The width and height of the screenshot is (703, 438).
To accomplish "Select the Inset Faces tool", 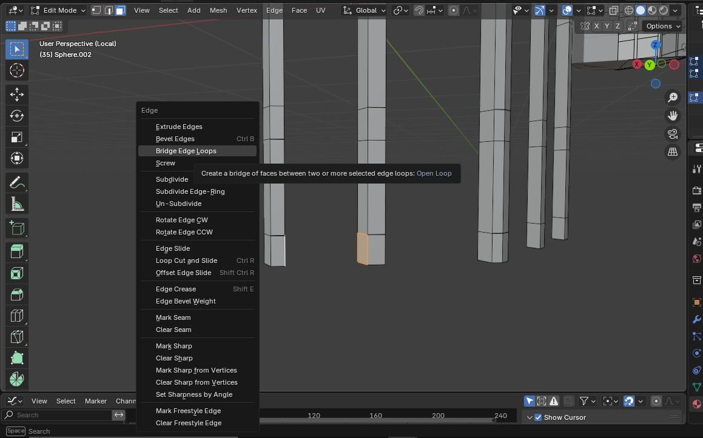I will 16,273.
